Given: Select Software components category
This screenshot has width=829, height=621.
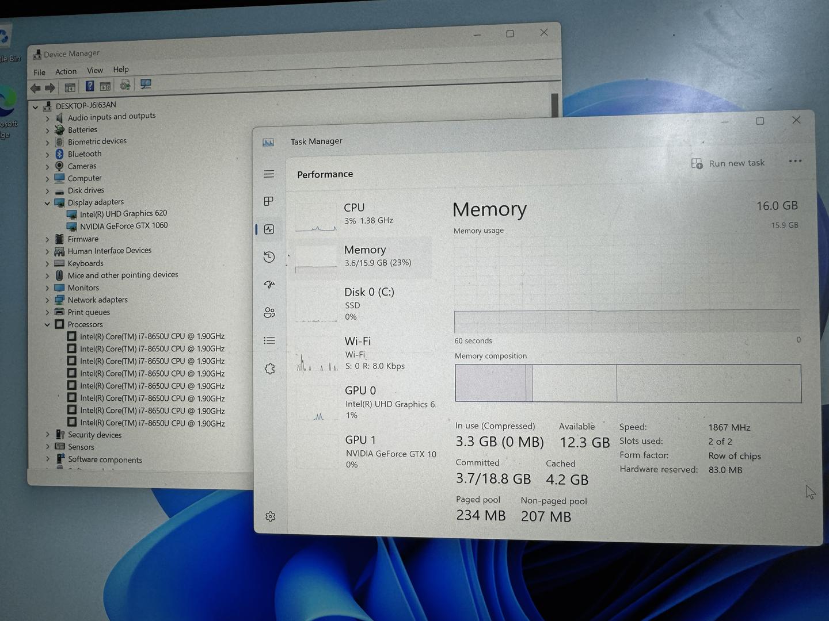Looking at the screenshot, I should point(105,459).
